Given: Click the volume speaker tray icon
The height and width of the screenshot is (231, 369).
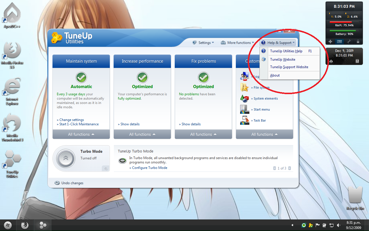Looking at the screenshot, I should [338, 225].
